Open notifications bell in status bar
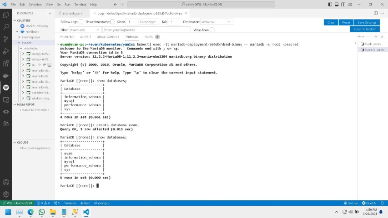The height and width of the screenshot is (218, 388). (x=382, y=203)
